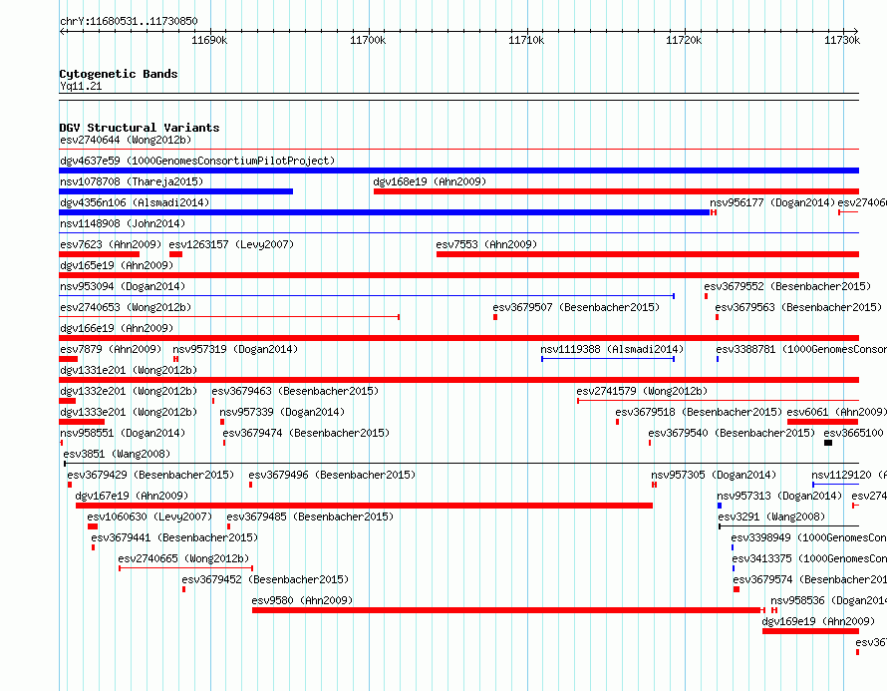Click the esv7623 (Ahn2009) label
This screenshot has width=887, height=691.
[x=111, y=244]
